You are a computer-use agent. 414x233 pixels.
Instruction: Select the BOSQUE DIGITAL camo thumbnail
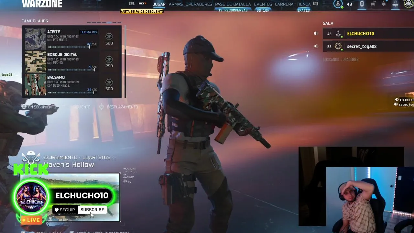tap(36, 62)
